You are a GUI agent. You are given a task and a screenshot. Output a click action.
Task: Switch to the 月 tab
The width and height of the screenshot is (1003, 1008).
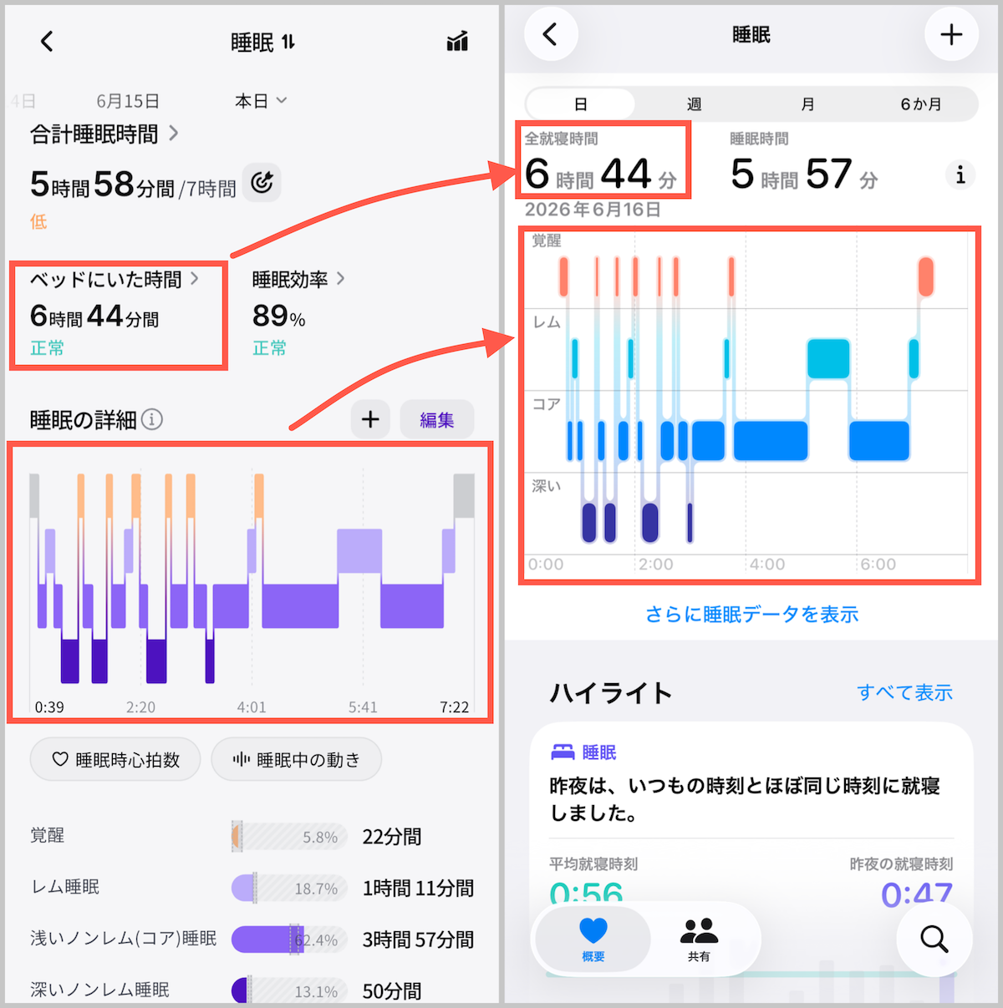click(x=807, y=104)
